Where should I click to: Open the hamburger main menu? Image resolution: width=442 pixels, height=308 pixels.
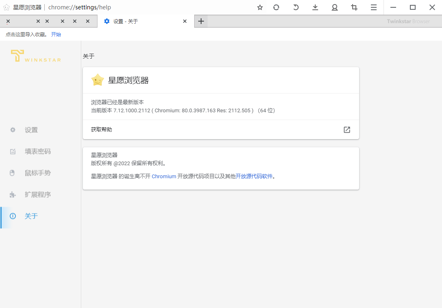tap(374, 7)
